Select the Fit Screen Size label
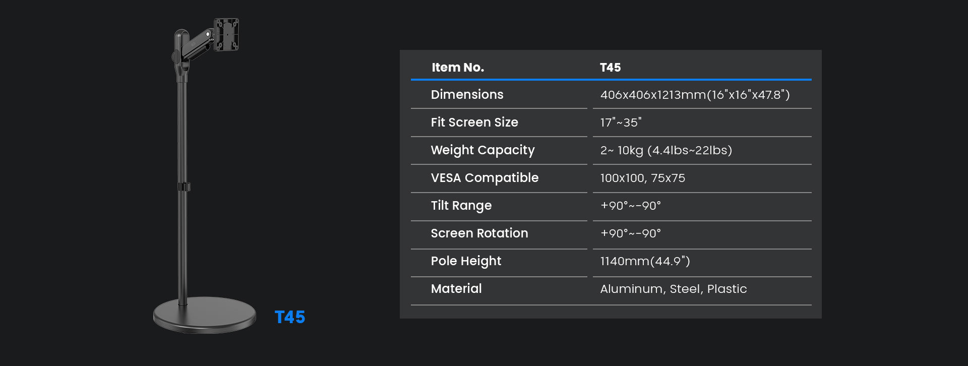Screen dimensions: 968x366 [x=474, y=123]
